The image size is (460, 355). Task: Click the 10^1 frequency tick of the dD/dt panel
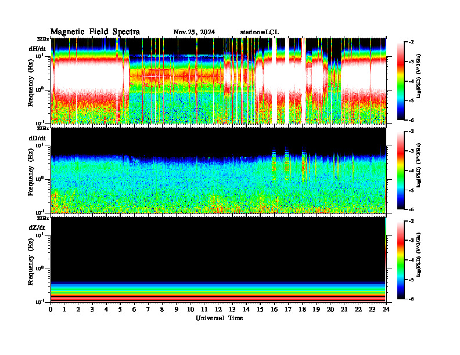pos(39,145)
